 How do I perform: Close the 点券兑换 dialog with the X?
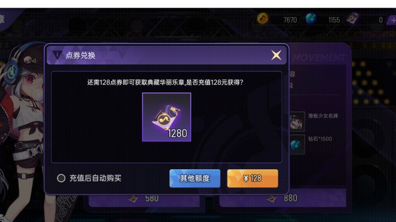click(x=276, y=55)
